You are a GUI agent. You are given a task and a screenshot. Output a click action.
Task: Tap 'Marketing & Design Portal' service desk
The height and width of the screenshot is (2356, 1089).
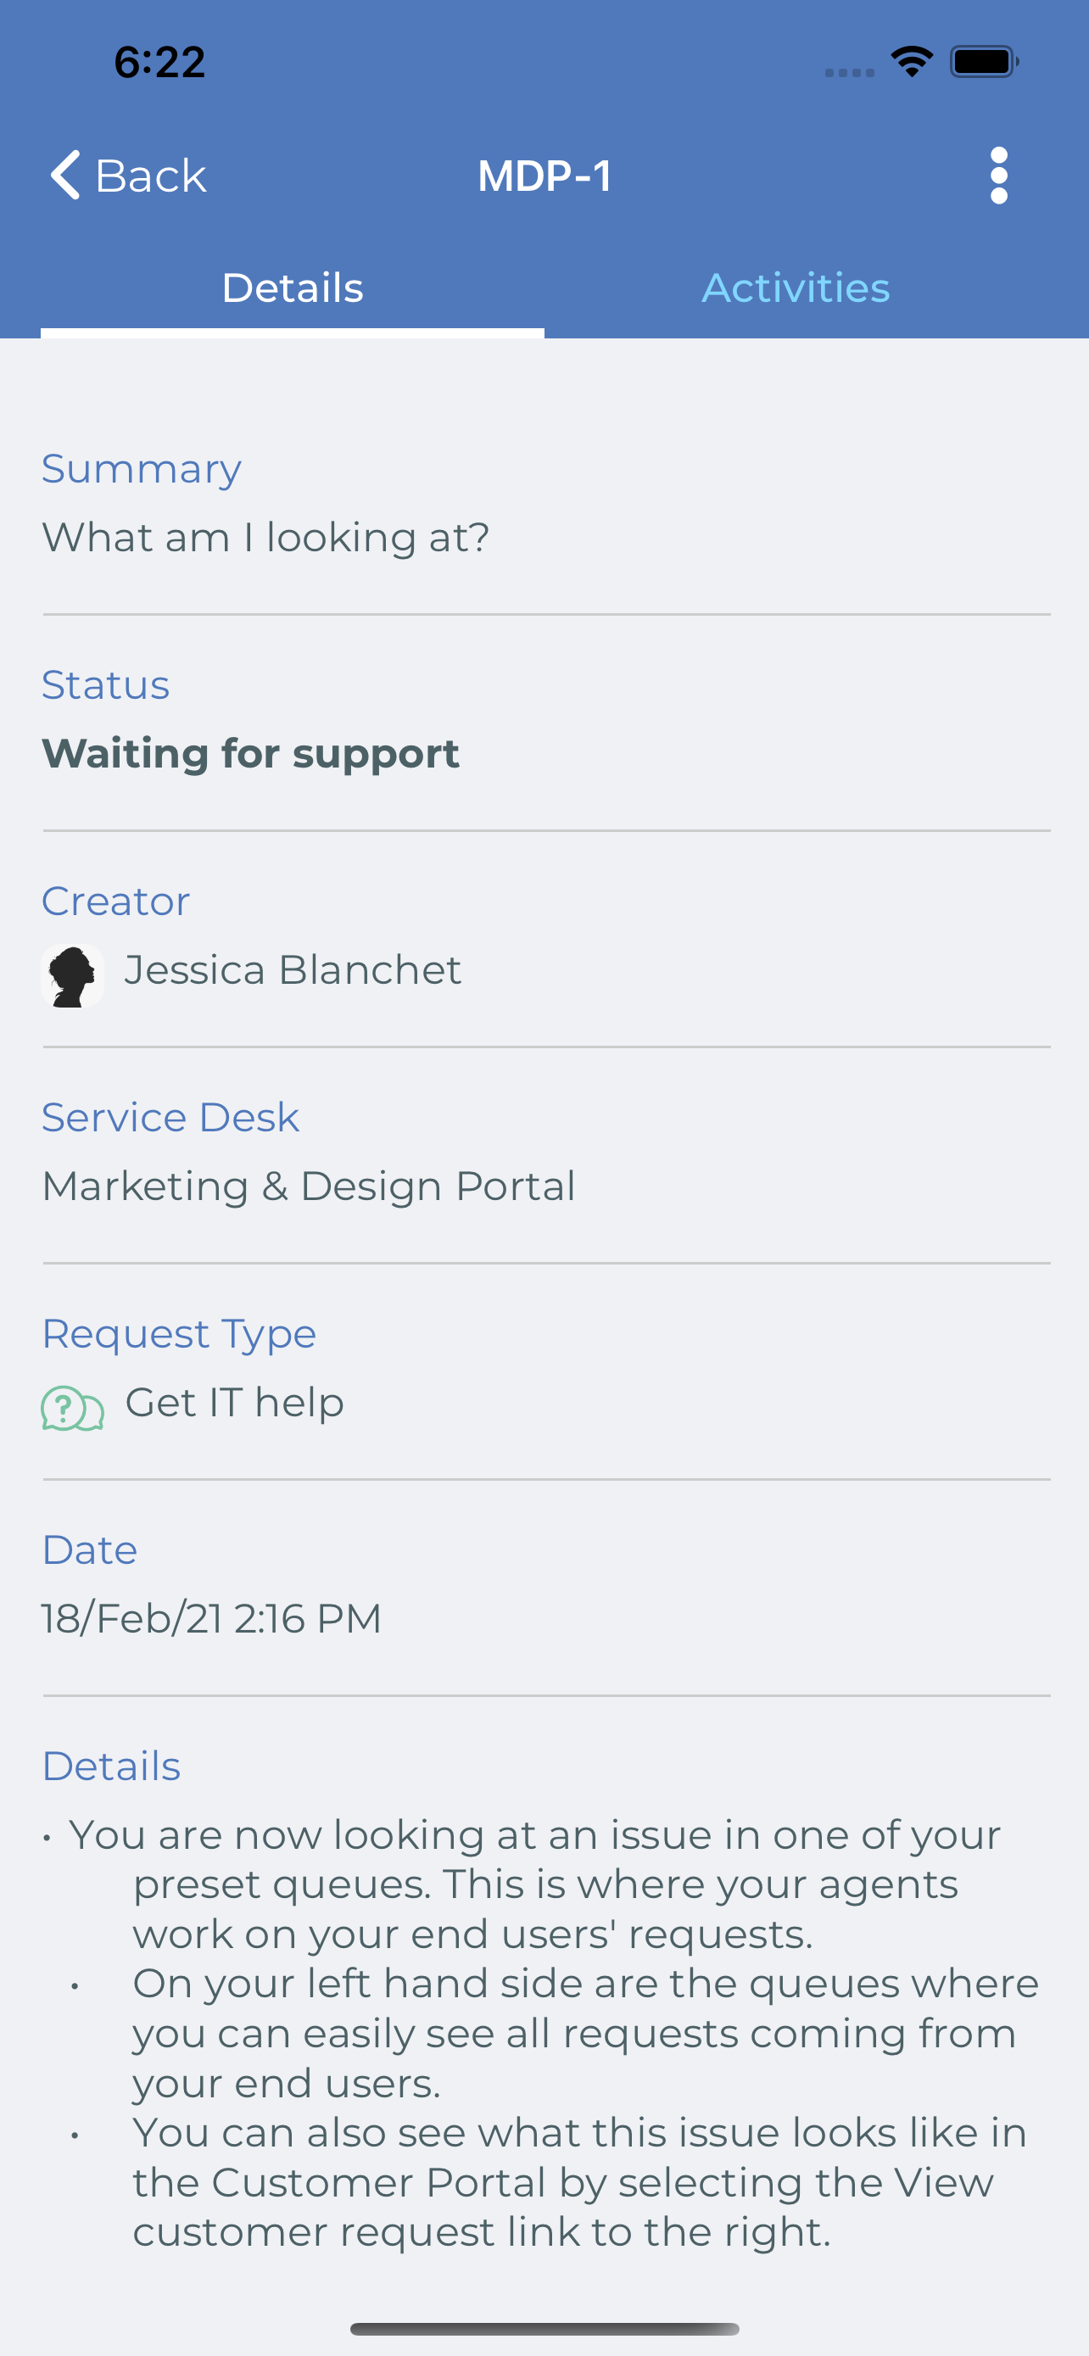click(308, 1186)
